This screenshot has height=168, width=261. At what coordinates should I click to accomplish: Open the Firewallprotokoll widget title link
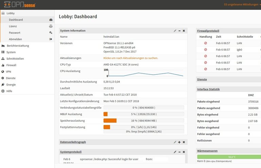click(x=208, y=31)
